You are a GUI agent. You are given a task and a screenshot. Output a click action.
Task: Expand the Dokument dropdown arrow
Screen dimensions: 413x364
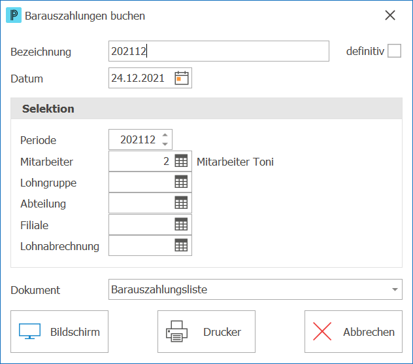pos(395,289)
